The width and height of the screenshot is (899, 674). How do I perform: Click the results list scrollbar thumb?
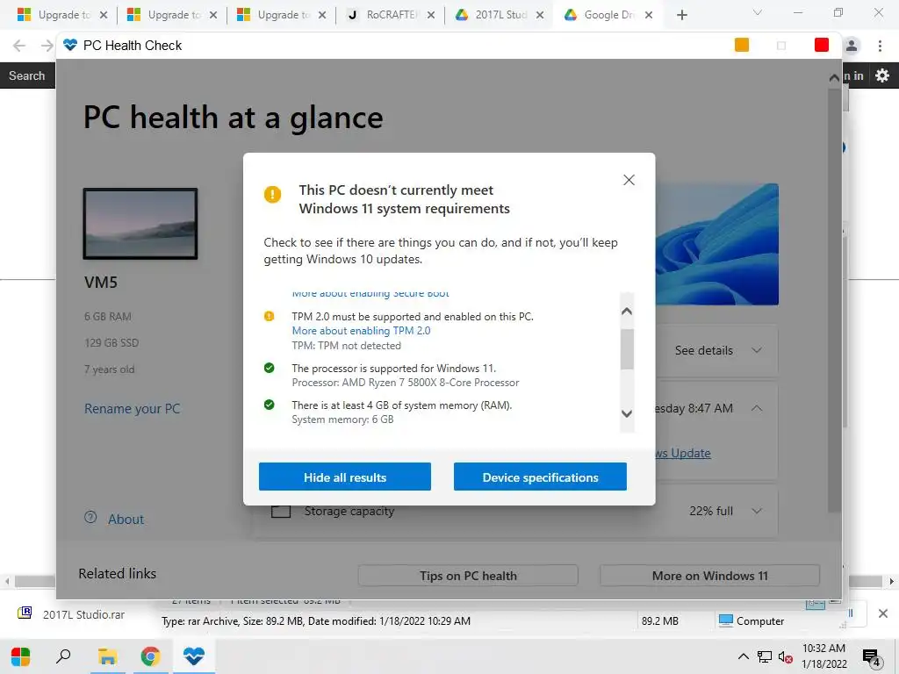pos(627,349)
